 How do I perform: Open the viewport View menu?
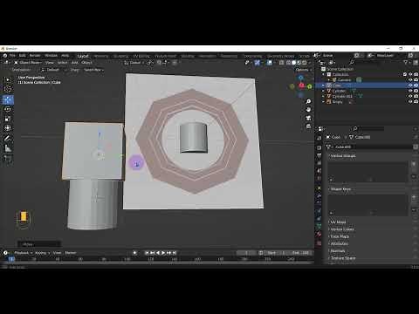click(50, 63)
